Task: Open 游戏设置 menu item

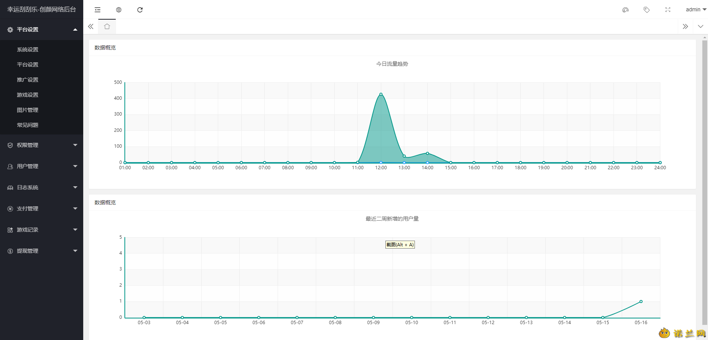Action: pyautogui.click(x=42, y=95)
